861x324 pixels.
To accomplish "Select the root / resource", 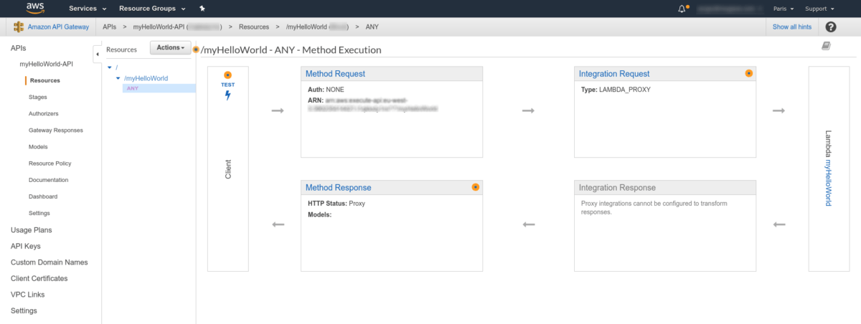I will (116, 67).
